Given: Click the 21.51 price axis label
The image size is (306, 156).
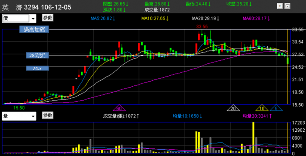Looking at the screenshot, I should (x=297, y=79).
